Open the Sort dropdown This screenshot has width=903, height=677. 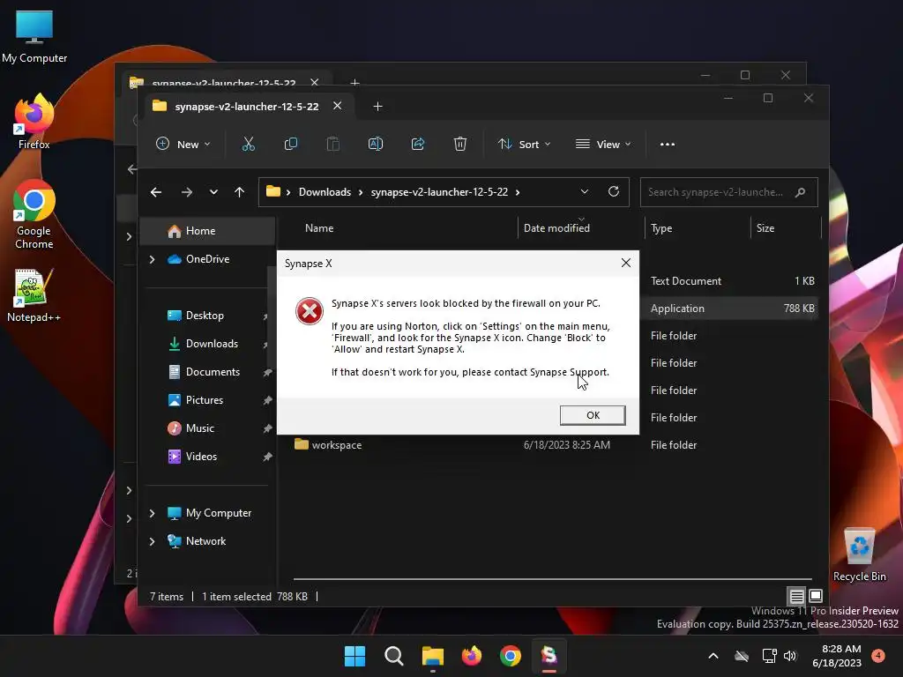pos(524,144)
